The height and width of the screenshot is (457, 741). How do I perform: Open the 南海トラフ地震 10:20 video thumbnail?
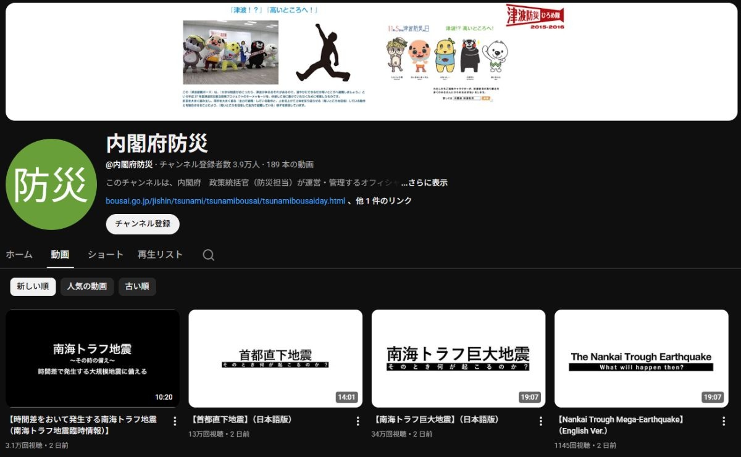pyautogui.click(x=93, y=358)
